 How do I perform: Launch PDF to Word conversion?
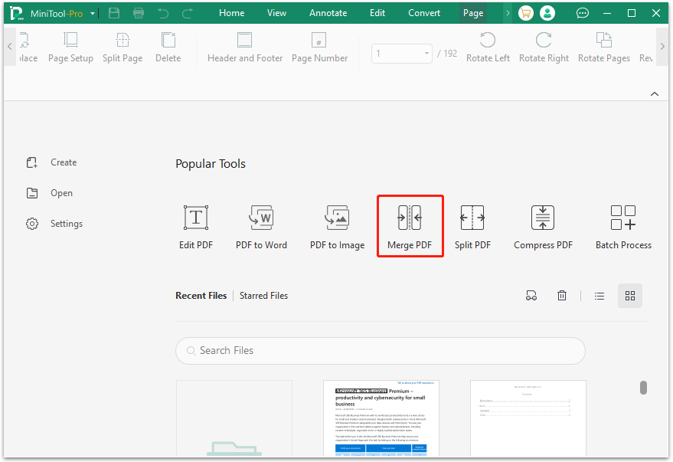coord(261,227)
